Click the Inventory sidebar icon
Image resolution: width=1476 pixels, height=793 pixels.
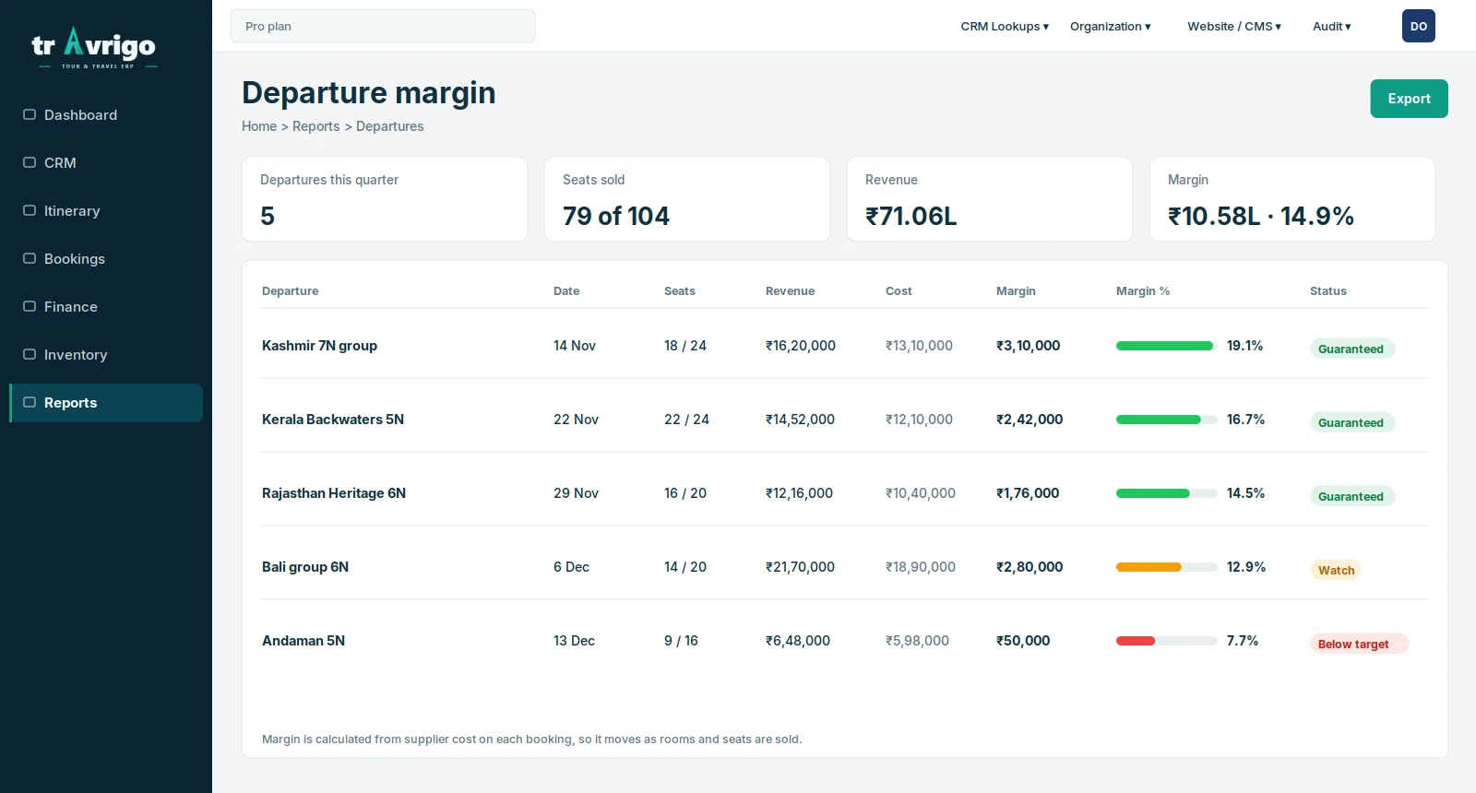[x=30, y=354]
